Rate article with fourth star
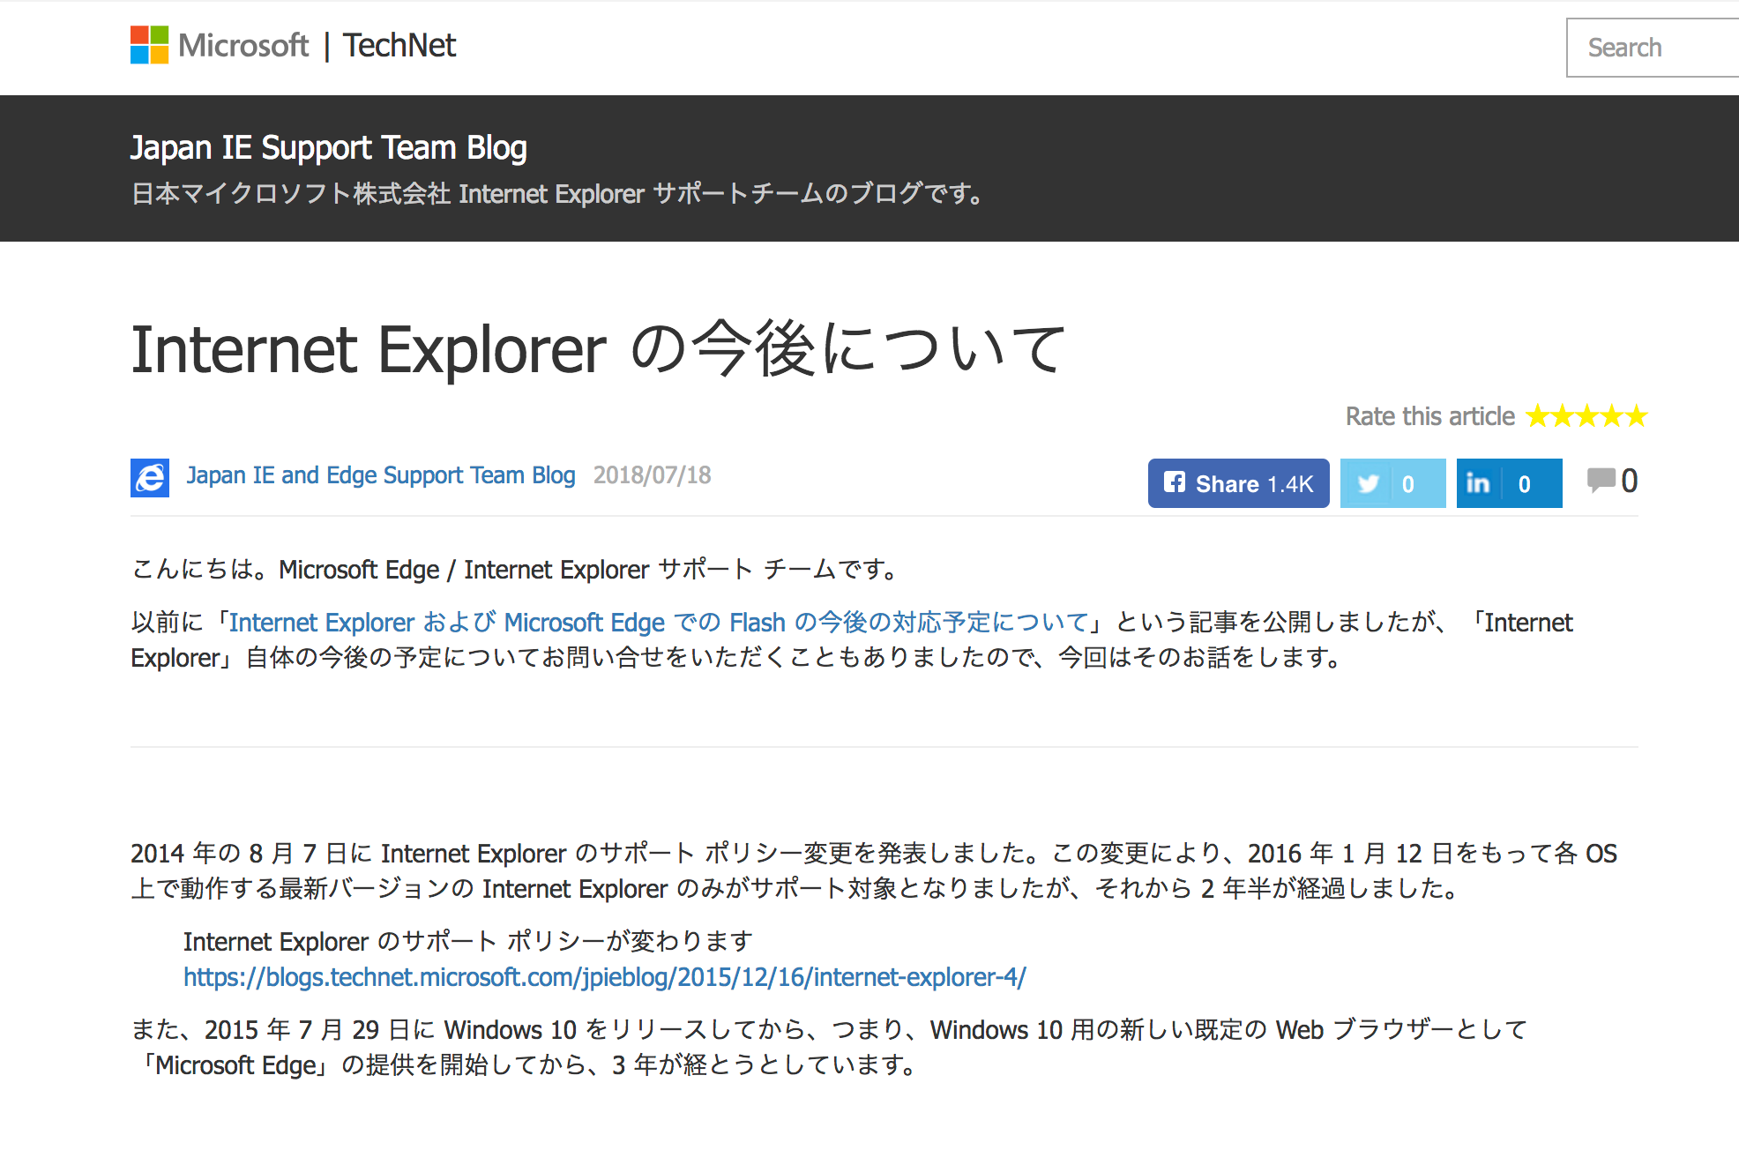 pyautogui.click(x=1612, y=415)
